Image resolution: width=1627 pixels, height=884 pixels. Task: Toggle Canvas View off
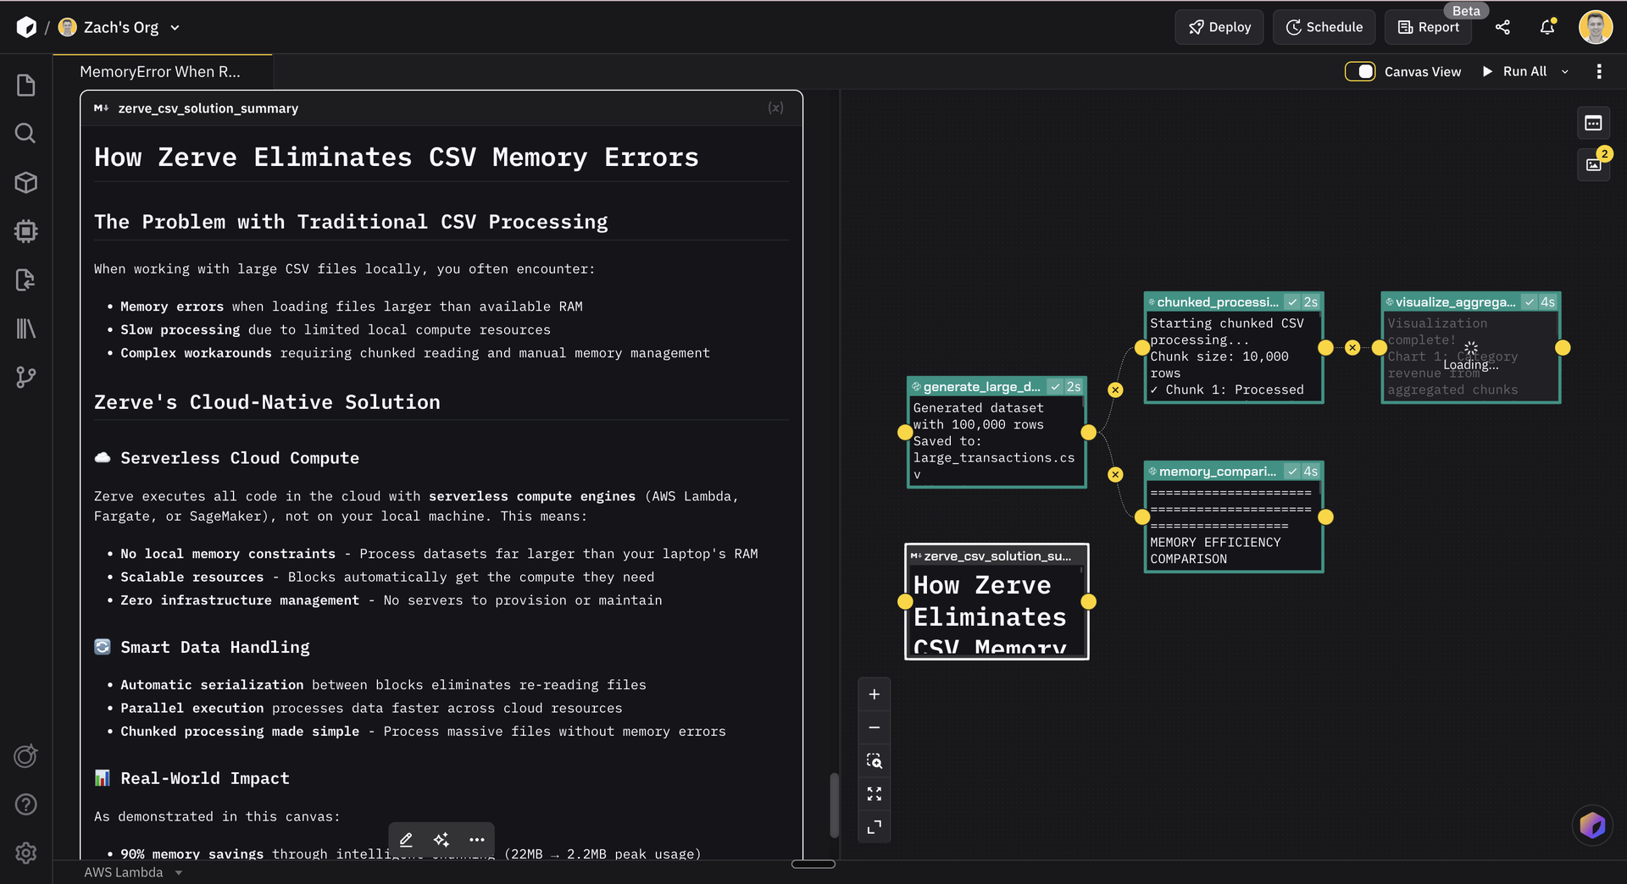click(x=1360, y=71)
